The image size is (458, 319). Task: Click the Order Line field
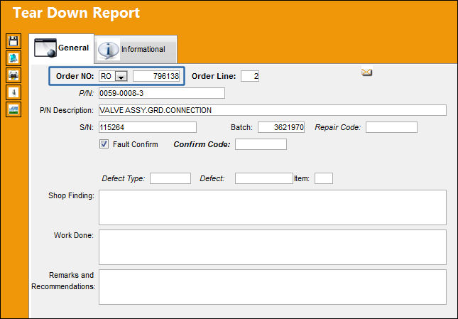click(x=250, y=76)
